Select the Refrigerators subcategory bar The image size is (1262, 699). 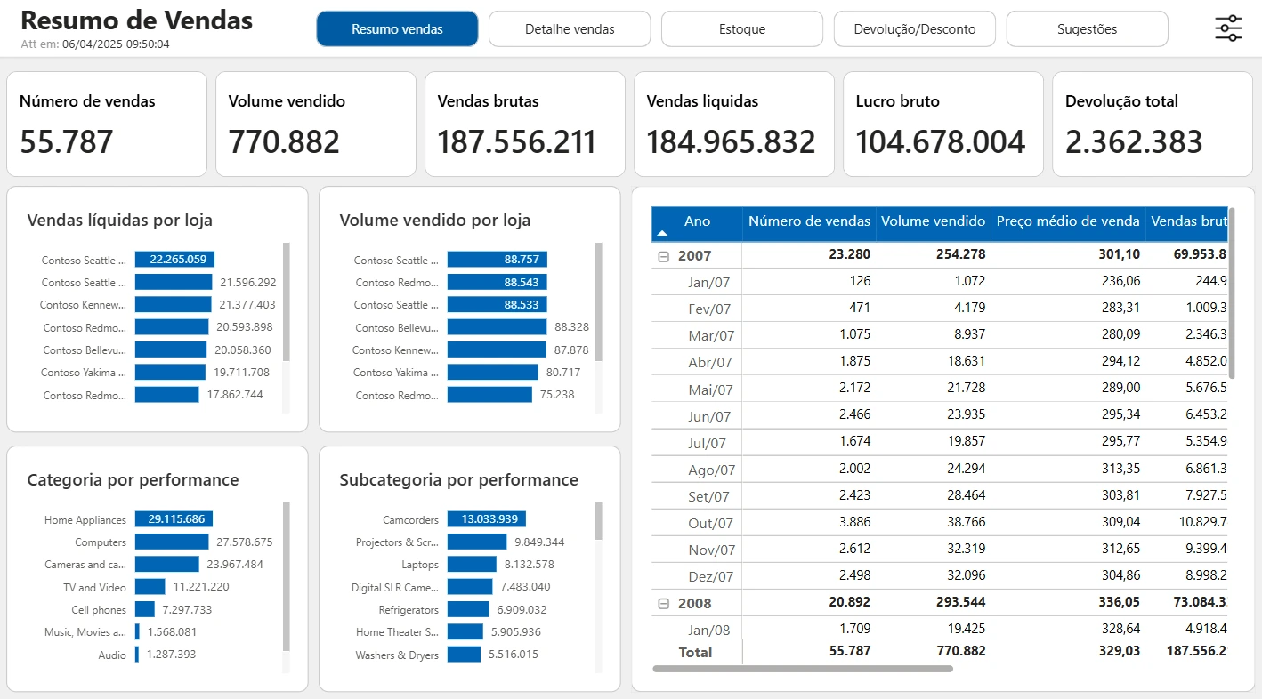click(x=468, y=609)
